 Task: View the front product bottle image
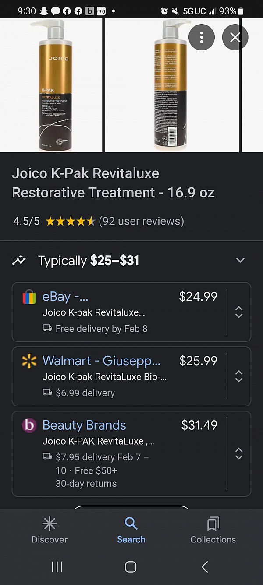51,85
